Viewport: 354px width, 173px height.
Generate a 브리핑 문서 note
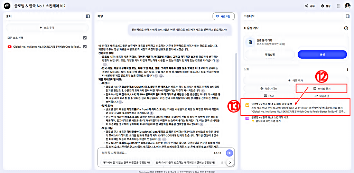click(321, 89)
